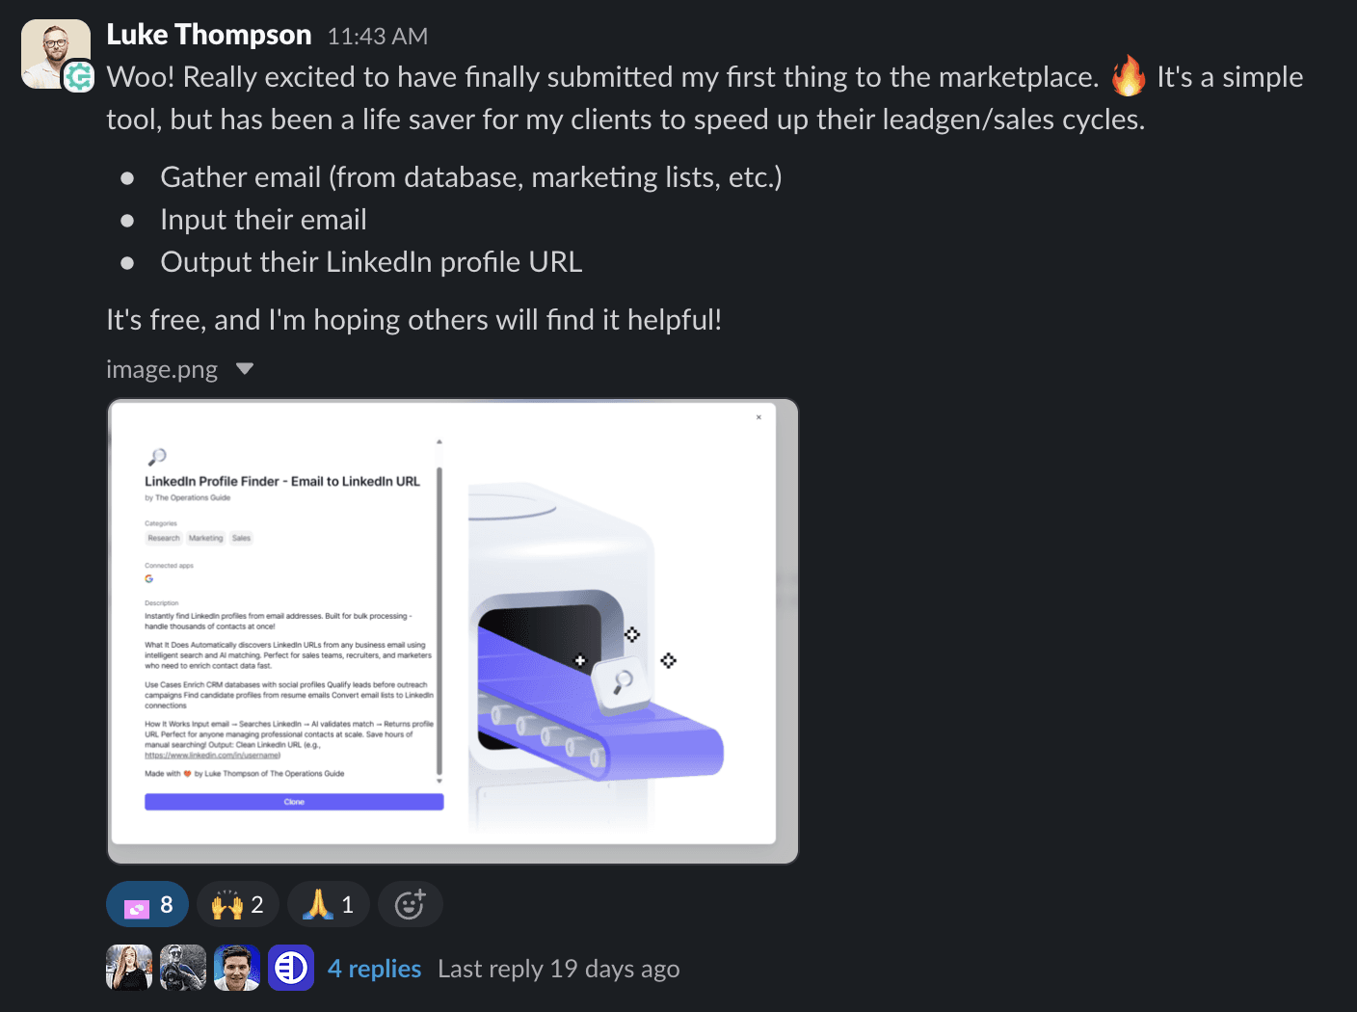Add a new emoji reaction
Viewport: 1357px width, 1012px height.
click(410, 904)
